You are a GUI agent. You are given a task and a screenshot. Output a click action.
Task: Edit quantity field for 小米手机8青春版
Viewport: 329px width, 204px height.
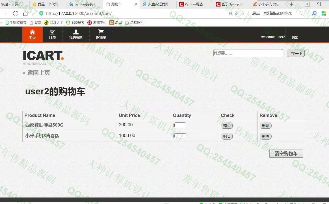point(179,136)
